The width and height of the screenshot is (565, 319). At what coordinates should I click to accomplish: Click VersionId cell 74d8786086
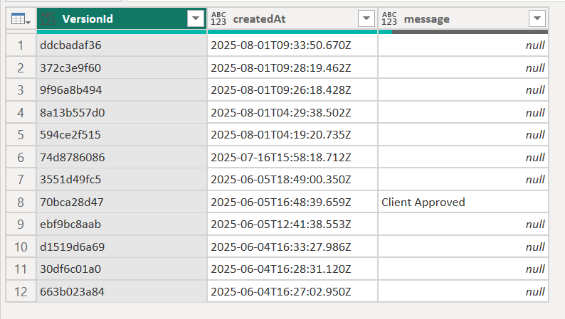click(x=122, y=157)
